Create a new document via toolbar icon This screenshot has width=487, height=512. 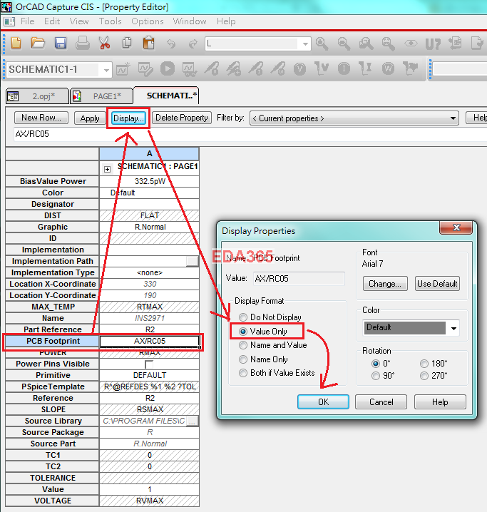(16, 43)
